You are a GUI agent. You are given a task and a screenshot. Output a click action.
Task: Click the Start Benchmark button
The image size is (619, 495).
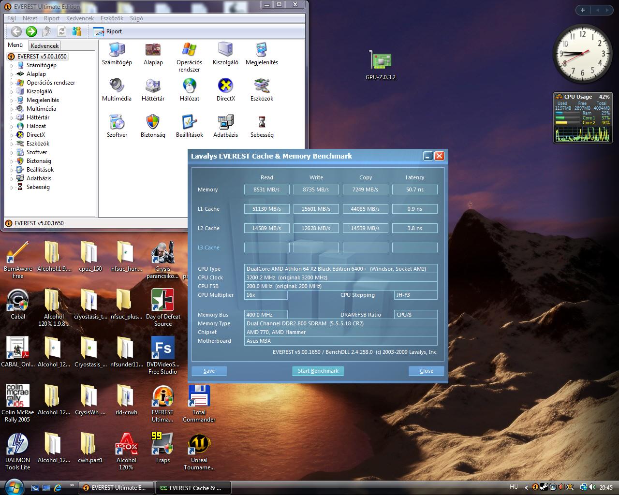click(x=318, y=371)
